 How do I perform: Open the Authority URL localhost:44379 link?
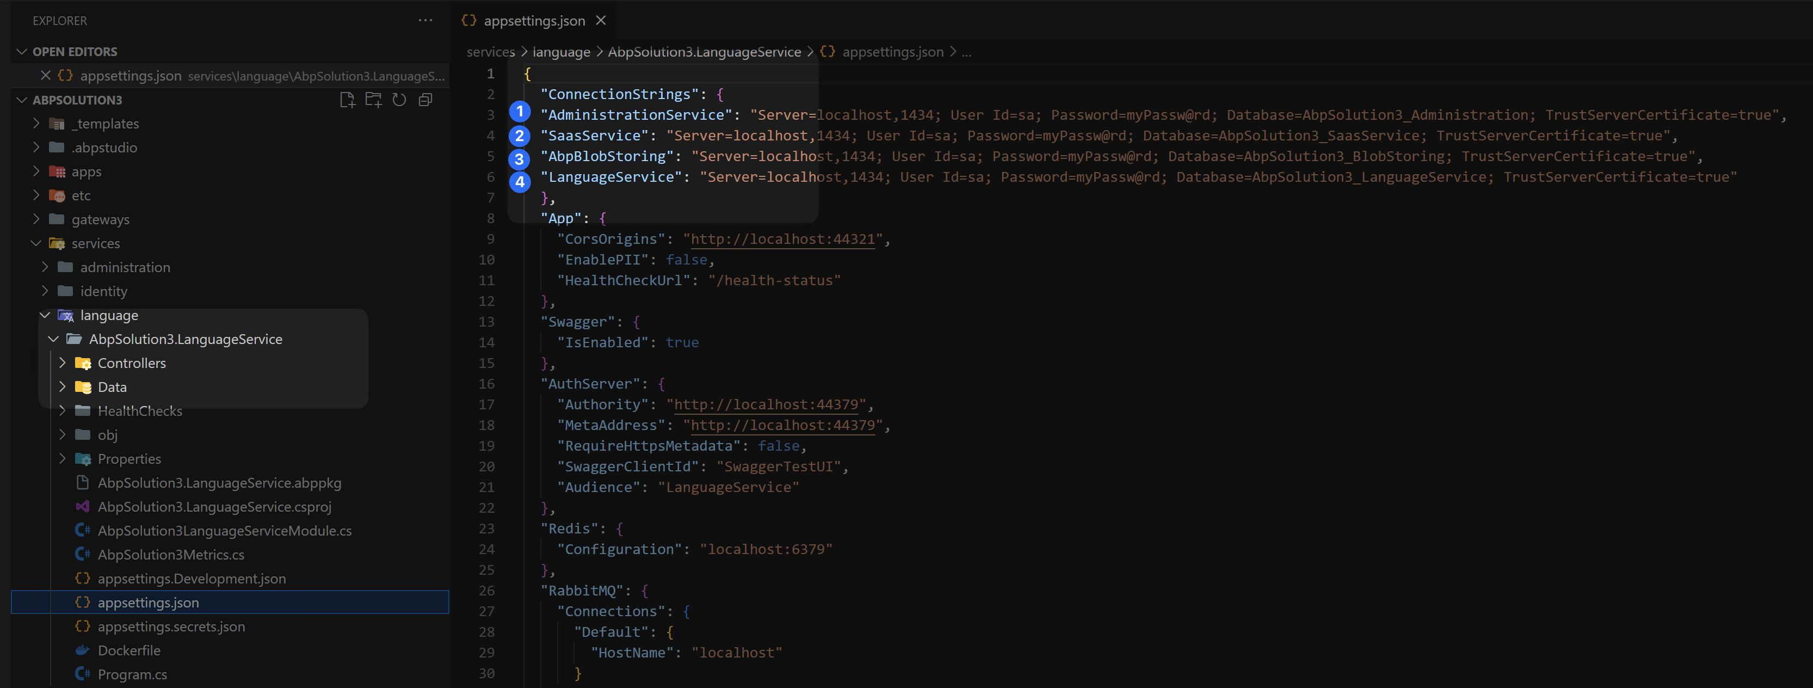click(766, 405)
